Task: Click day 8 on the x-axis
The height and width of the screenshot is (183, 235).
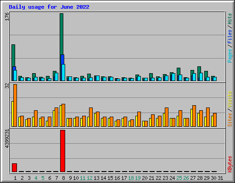Action: (x=63, y=178)
